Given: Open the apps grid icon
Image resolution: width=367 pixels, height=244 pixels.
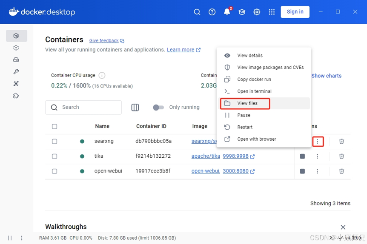Looking at the screenshot, I should point(272,12).
